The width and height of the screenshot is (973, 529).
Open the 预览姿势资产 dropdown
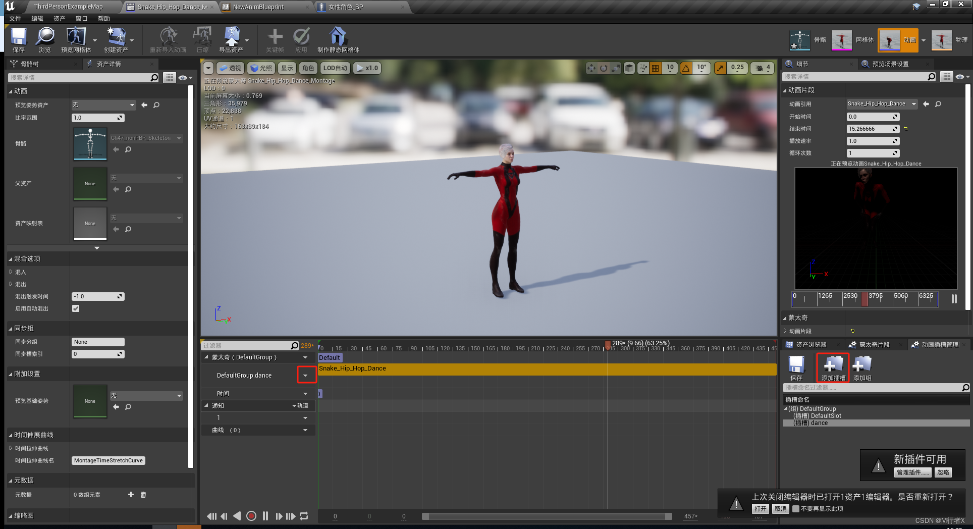(104, 105)
